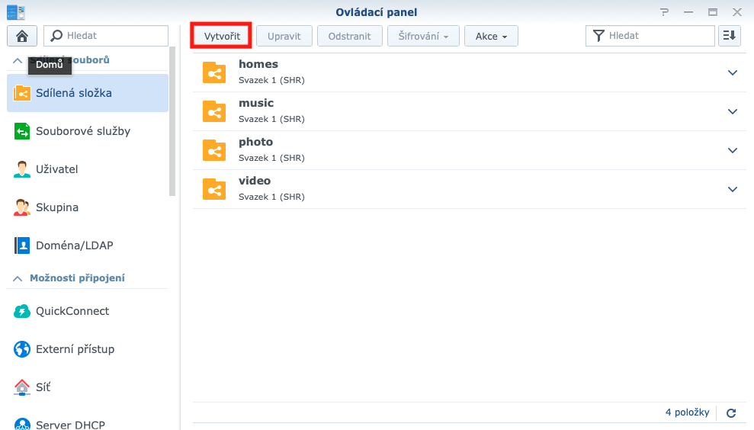
Task: Click the filter funnel icon in search
Action: (x=598, y=36)
